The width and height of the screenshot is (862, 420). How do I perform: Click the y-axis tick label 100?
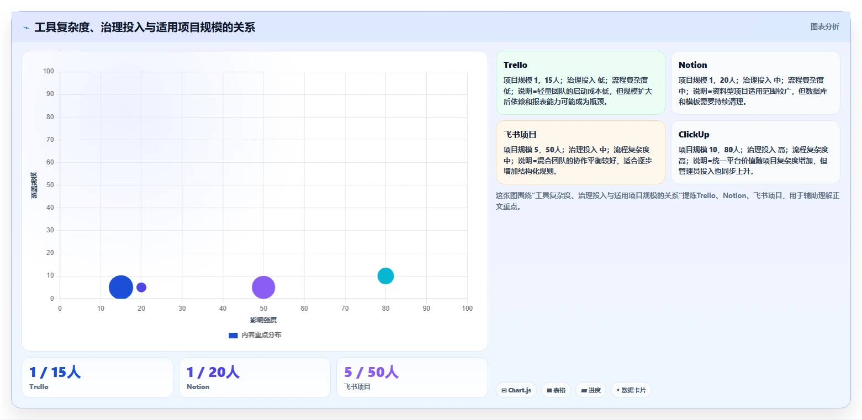49,71
